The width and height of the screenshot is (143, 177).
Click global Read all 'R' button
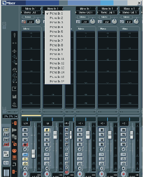[6, 140]
